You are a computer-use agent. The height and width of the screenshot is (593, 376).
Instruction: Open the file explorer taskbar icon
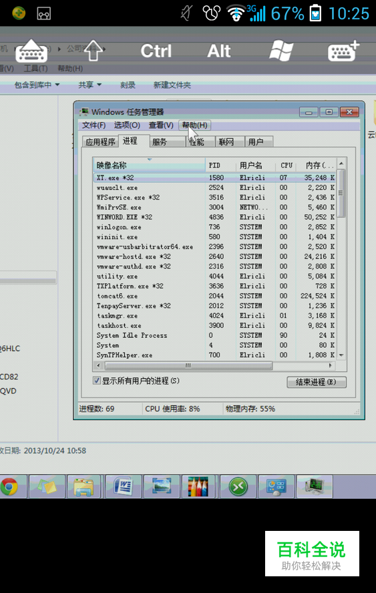click(x=83, y=486)
